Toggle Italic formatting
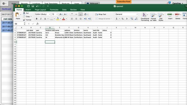The image size is (187, 105). pyautogui.click(x=41, y=19)
